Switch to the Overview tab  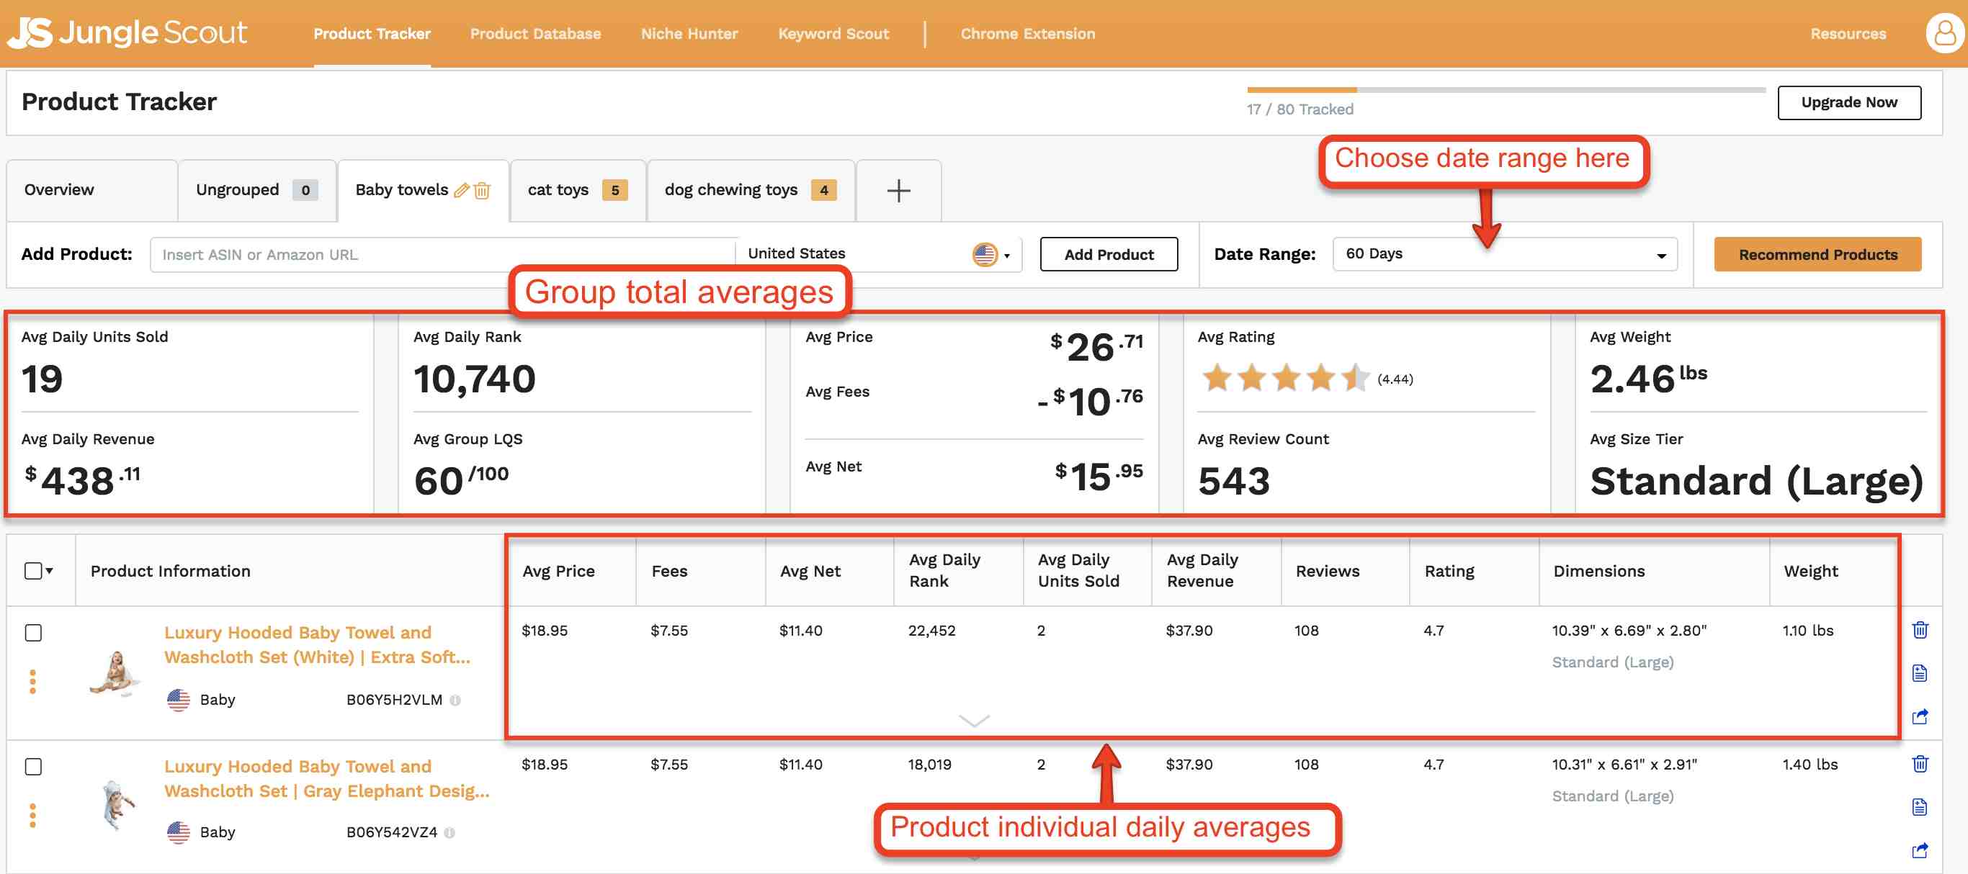pyautogui.click(x=91, y=191)
